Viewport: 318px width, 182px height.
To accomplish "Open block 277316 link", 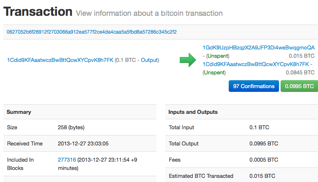I will coord(66,160).
